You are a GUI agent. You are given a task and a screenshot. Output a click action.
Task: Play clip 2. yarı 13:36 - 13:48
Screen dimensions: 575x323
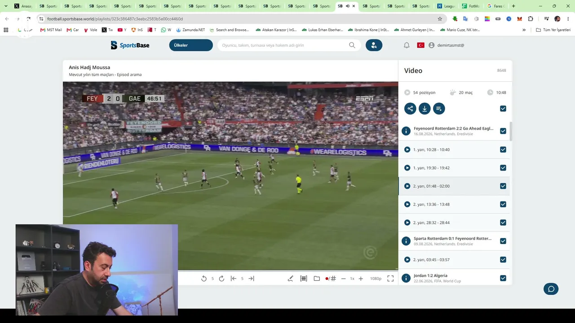(407, 204)
